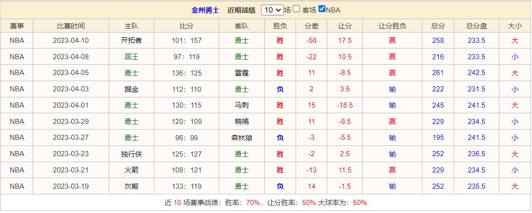This screenshot has width=532, height=213.
Task: Click 勇士 home team in 2023-03-29 row
Action: [x=131, y=122]
